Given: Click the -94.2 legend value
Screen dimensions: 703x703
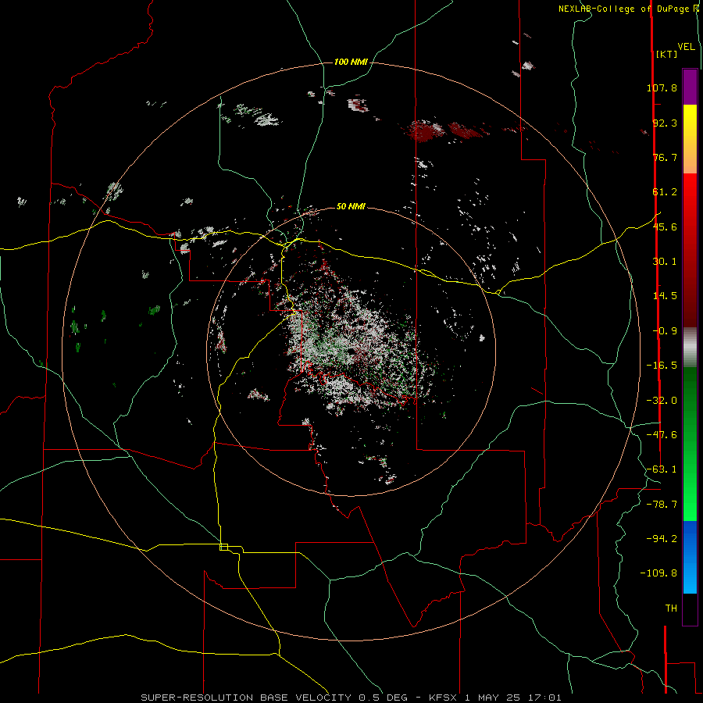Looking at the screenshot, I should 662,538.
